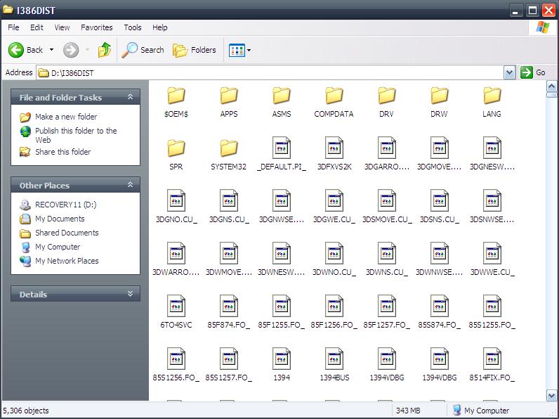
Task: Collapse the File and Folder Tasks panel
Action: pyautogui.click(x=130, y=98)
